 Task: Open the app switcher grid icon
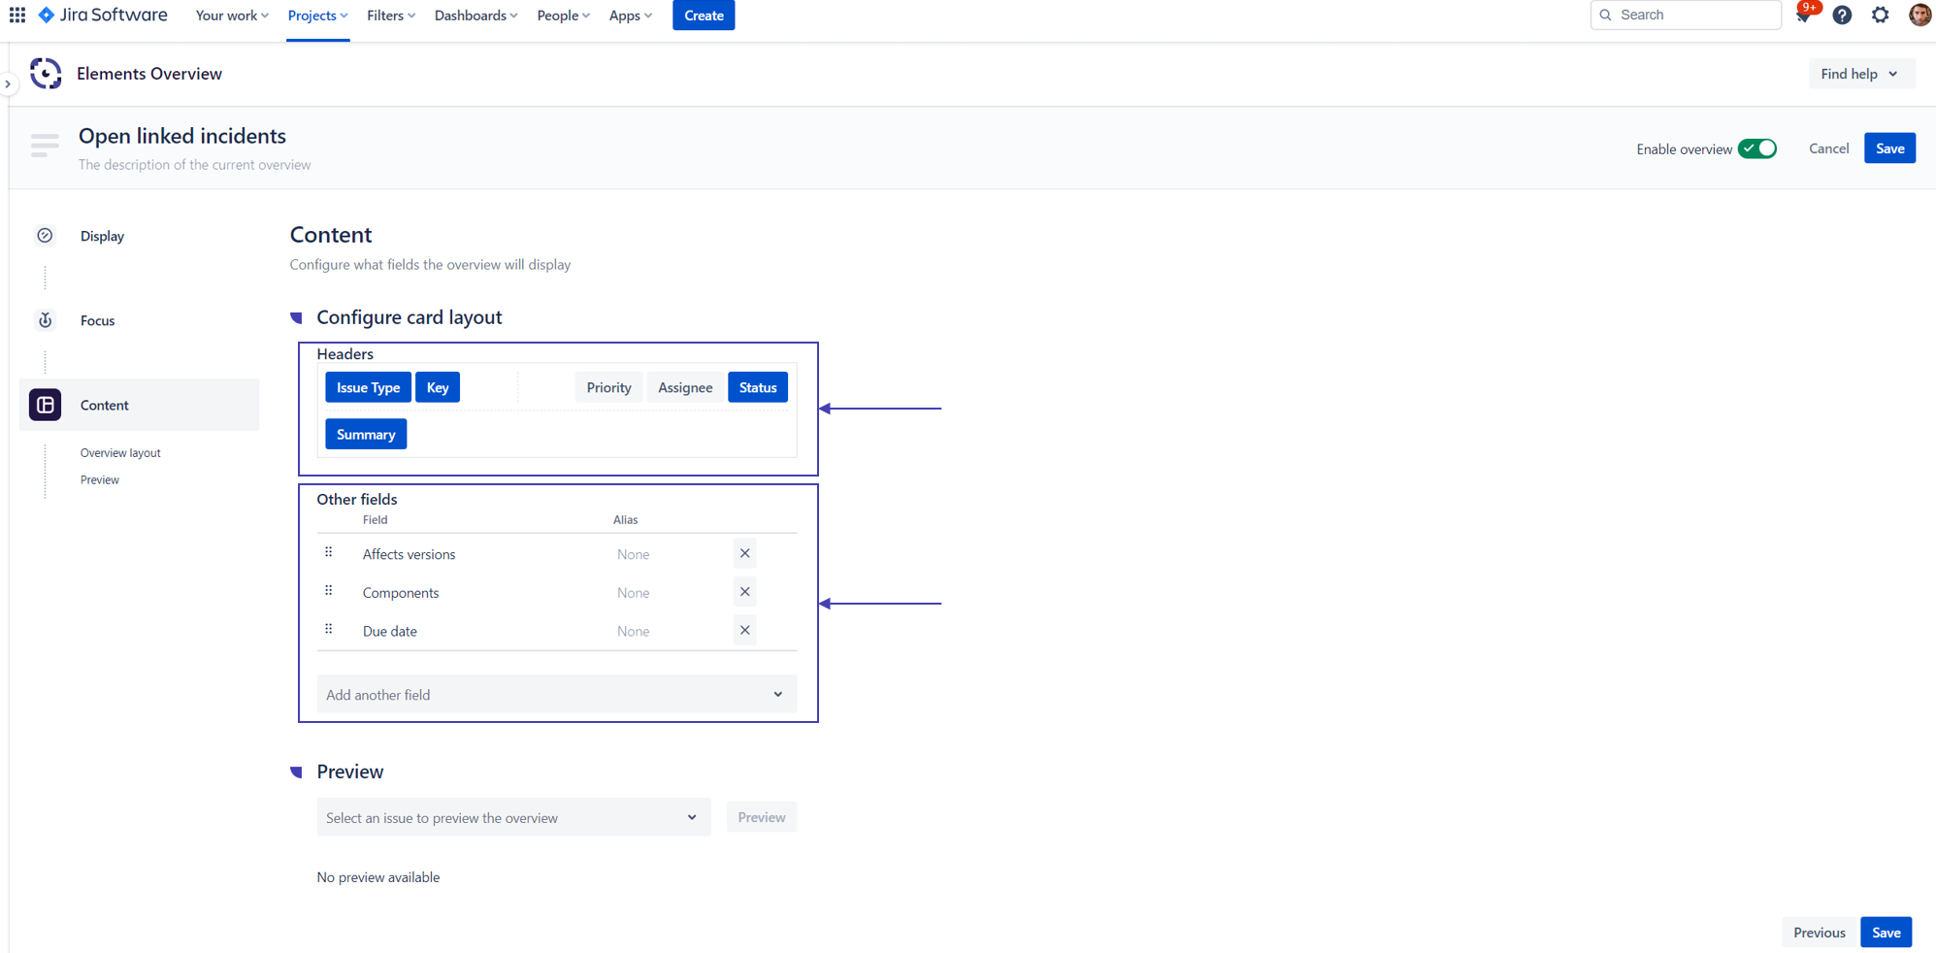[17, 16]
